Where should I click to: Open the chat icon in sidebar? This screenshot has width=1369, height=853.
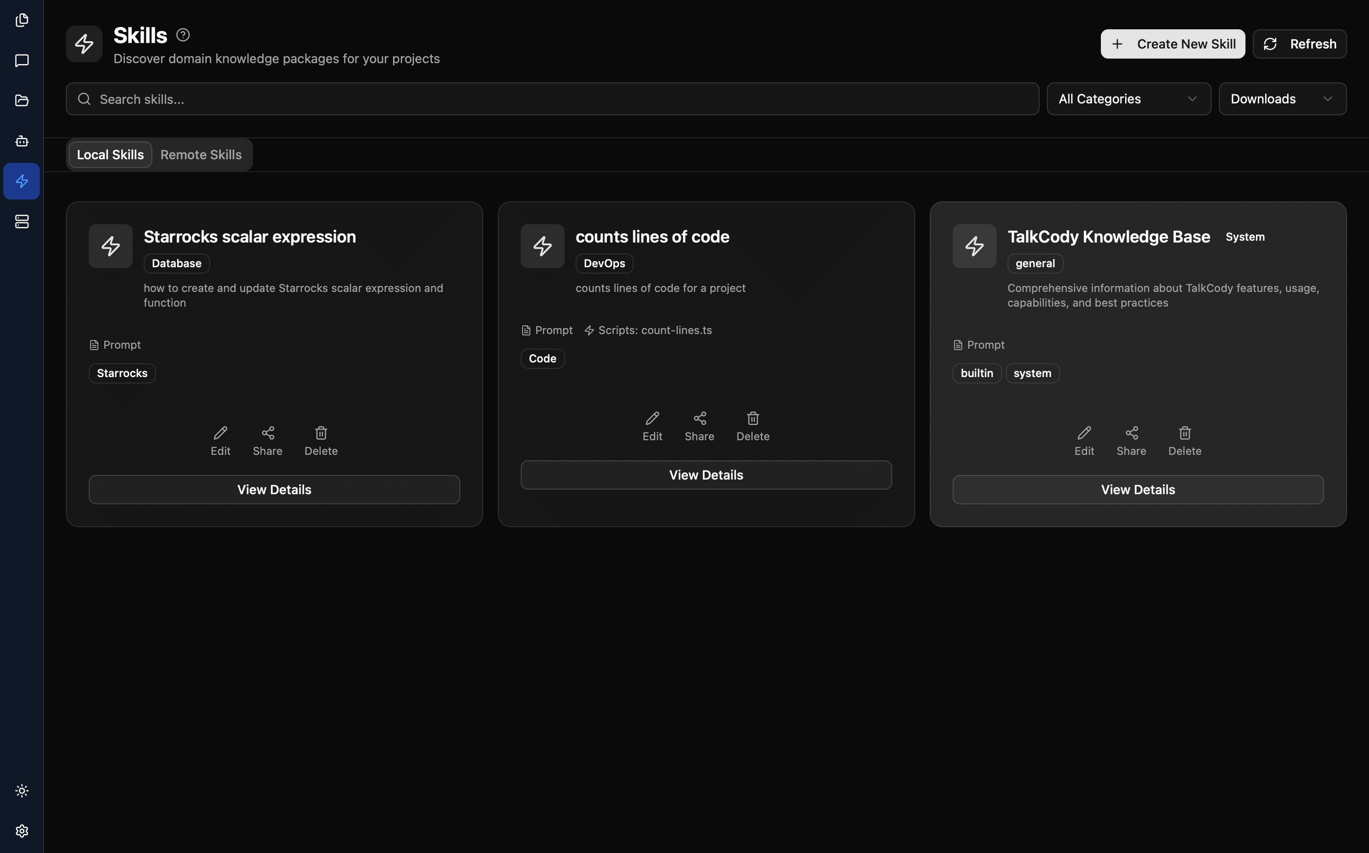pyautogui.click(x=22, y=60)
